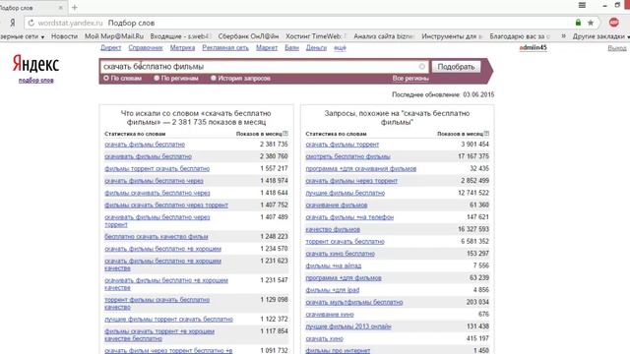Open the Новости bookmark
Screen dimensions: 630x354
(64, 36)
